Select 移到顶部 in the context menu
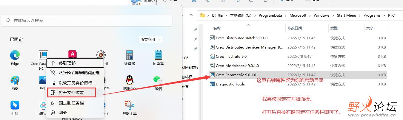403x120 pixels. (x=75, y=63)
